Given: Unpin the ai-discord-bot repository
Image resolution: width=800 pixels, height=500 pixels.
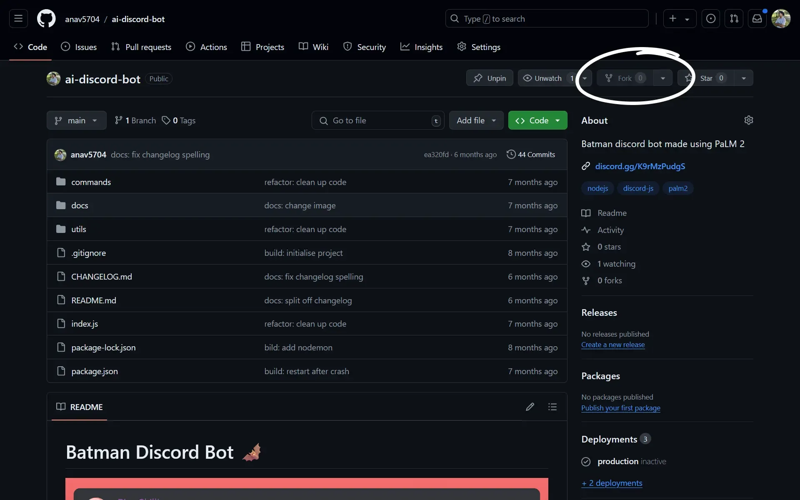Looking at the screenshot, I should (x=490, y=78).
